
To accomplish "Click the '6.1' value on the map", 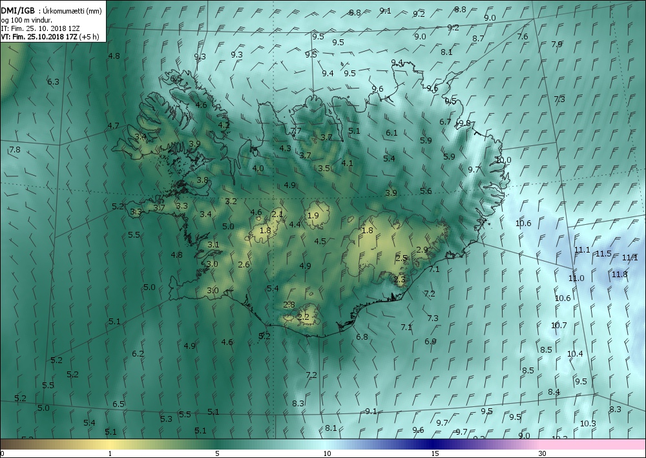I will 392,132.
